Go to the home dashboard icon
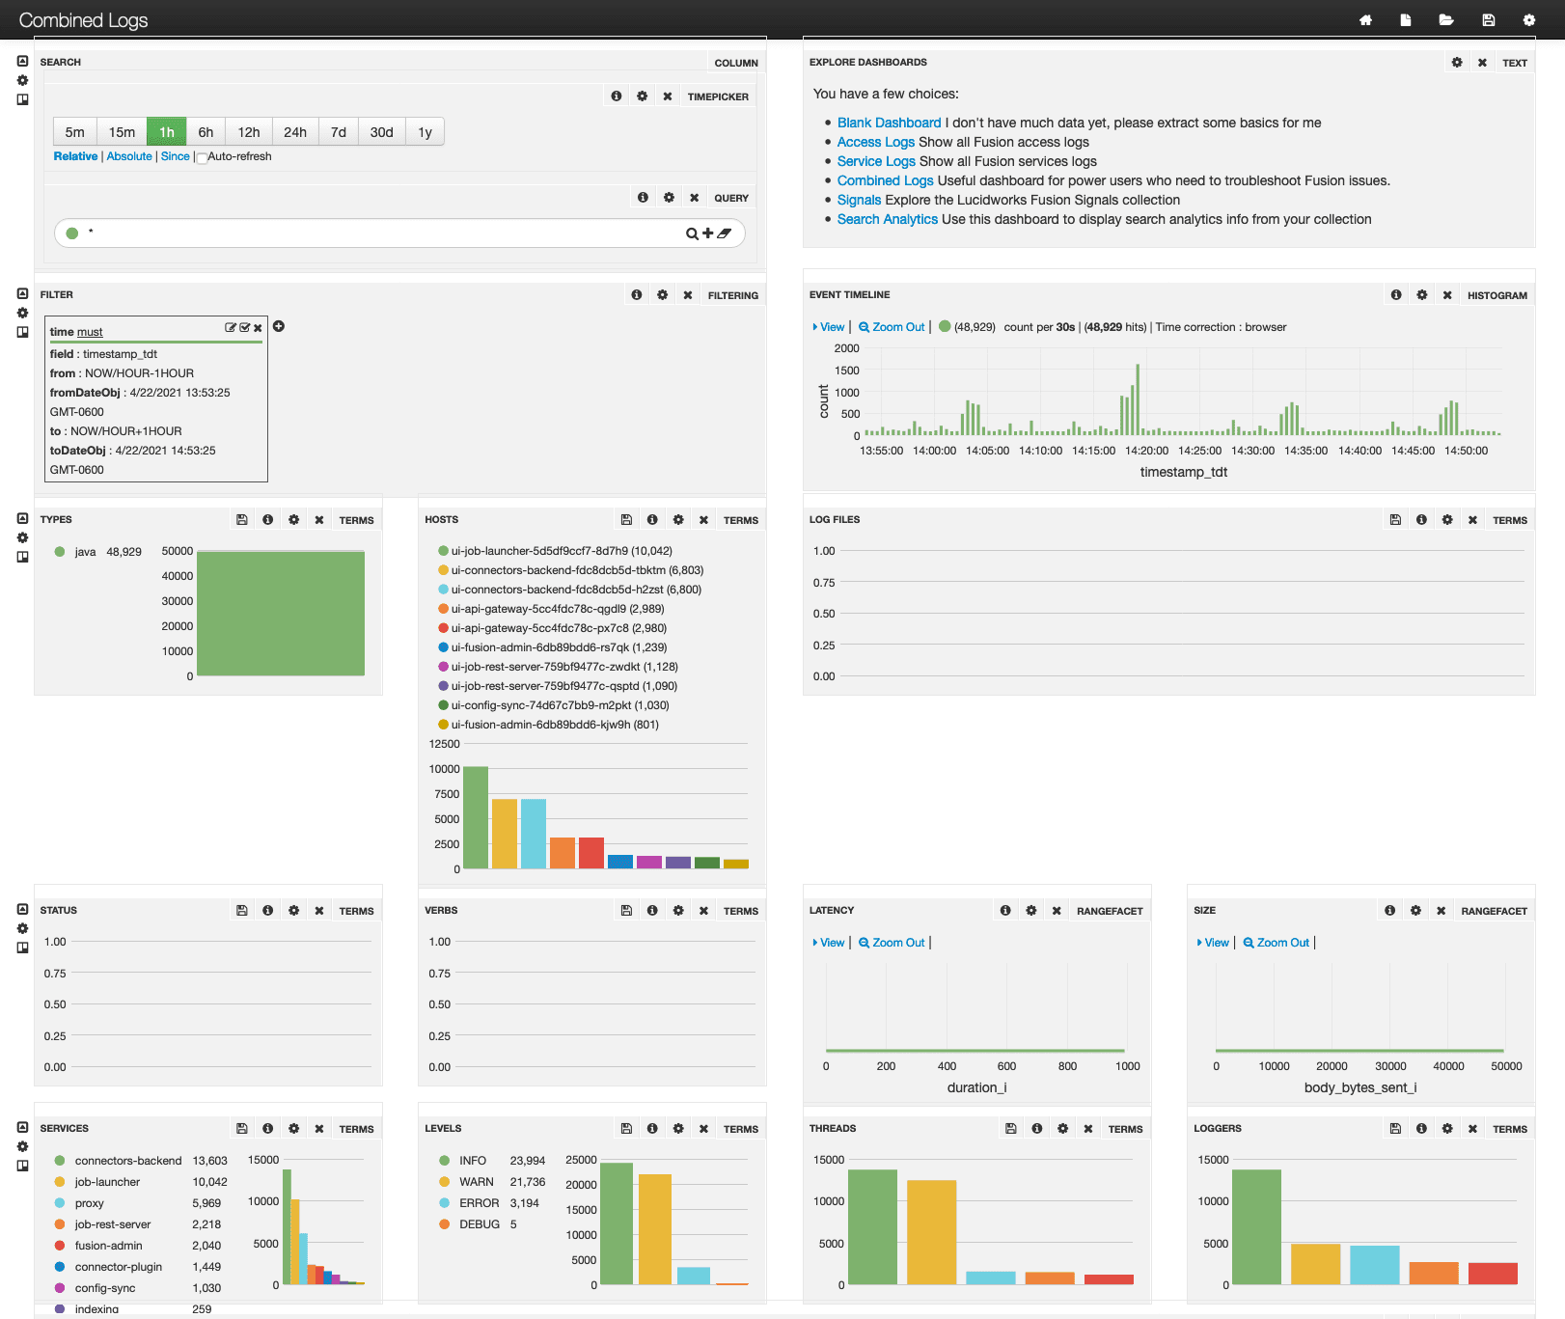Viewport: 1565px width, 1319px height. [x=1365, y=20]
